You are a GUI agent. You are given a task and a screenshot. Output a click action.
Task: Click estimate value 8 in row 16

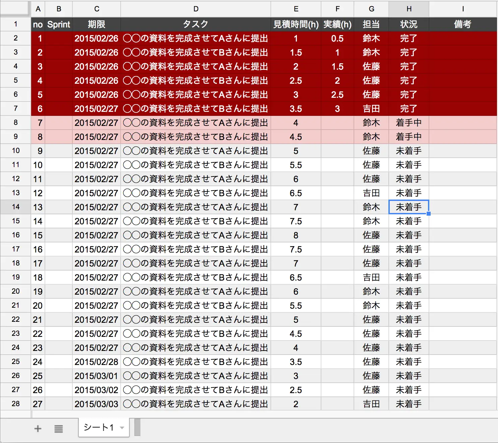pos(296,235)
